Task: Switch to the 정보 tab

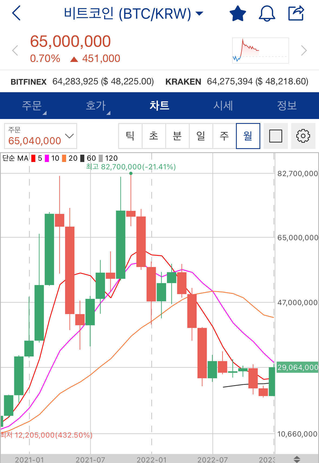Action: [287, 105]
